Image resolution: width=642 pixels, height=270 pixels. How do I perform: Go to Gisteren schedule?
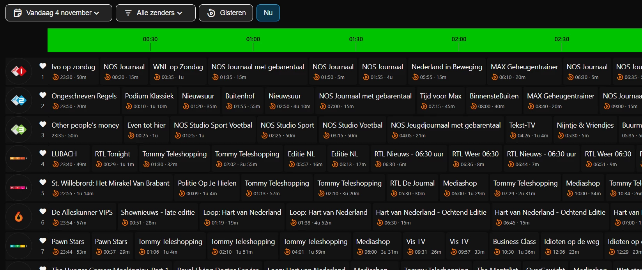tap(226, 13)
